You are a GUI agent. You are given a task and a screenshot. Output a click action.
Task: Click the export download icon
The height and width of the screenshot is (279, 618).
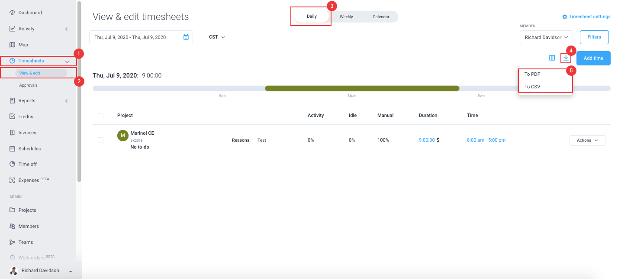pyautogui.click(x=566, y=57)
